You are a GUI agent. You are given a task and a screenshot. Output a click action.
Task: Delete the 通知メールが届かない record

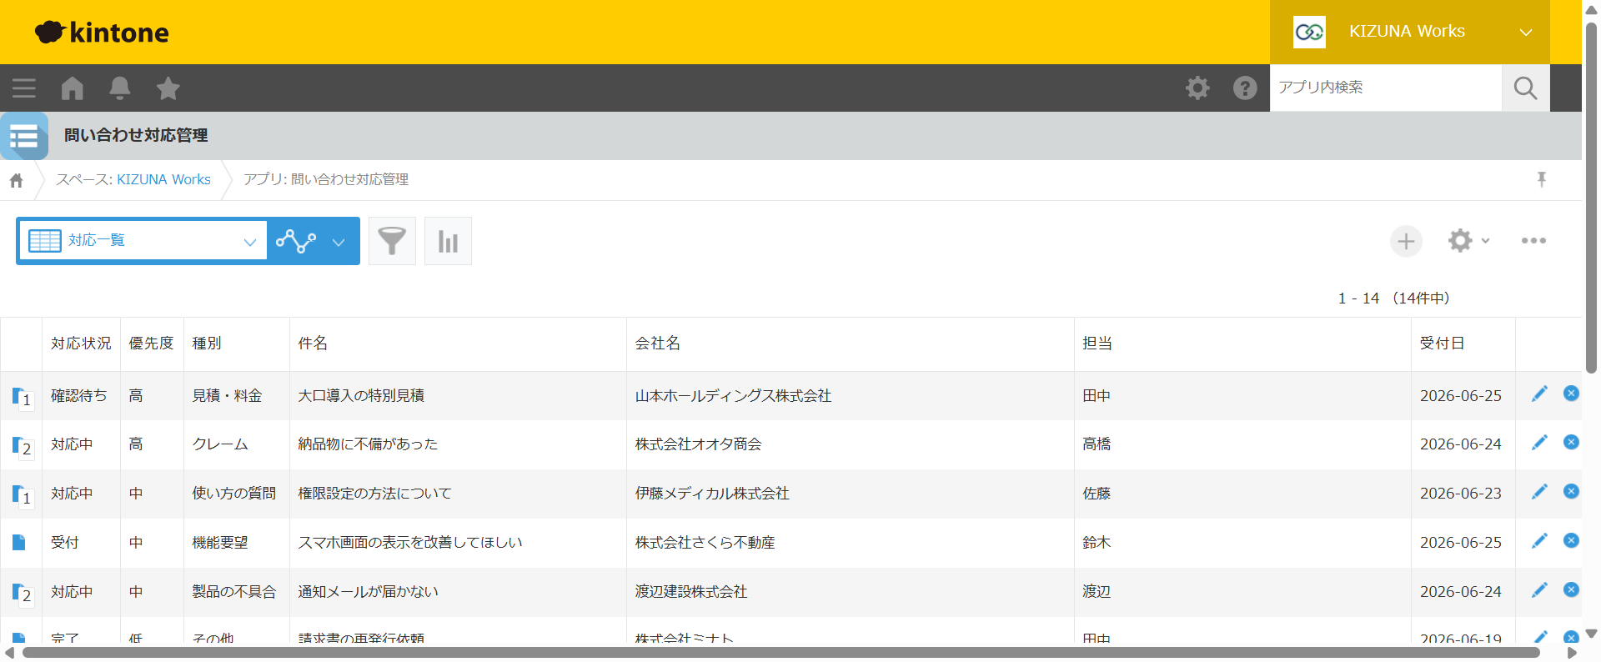pyautogui.click(x=1571, y=589)
